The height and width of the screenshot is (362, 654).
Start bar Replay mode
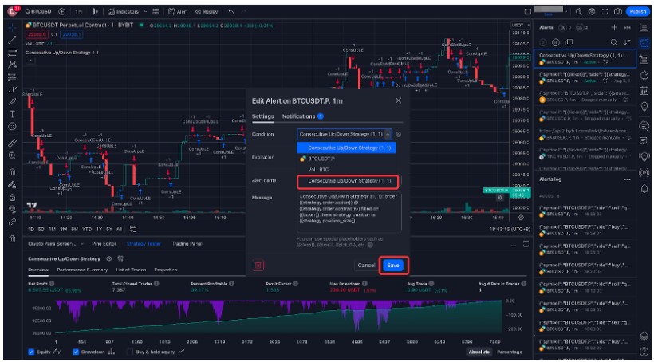coord(207,12)
